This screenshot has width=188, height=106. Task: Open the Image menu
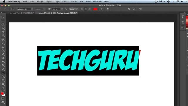coord(40,2)
